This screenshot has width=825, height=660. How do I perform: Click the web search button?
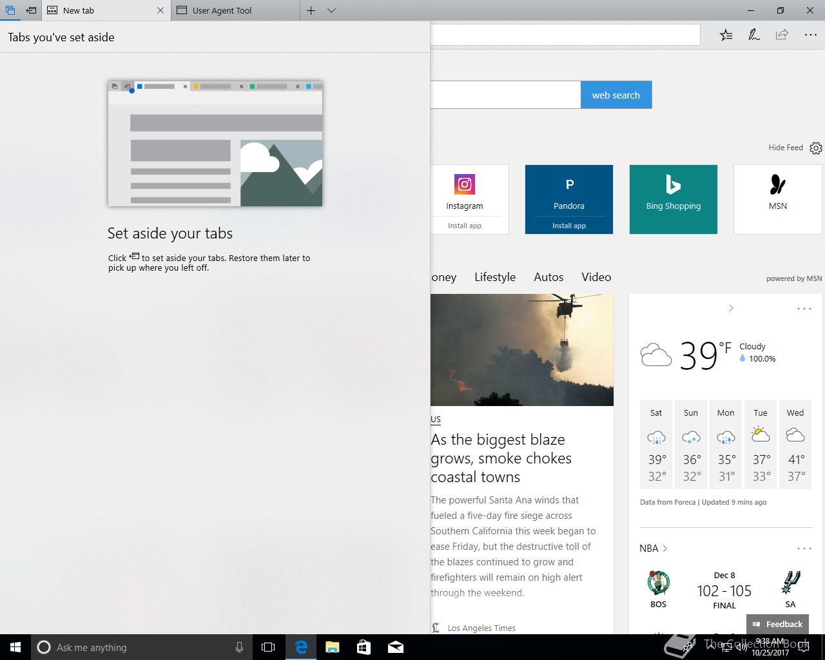[x=616, y=95]
